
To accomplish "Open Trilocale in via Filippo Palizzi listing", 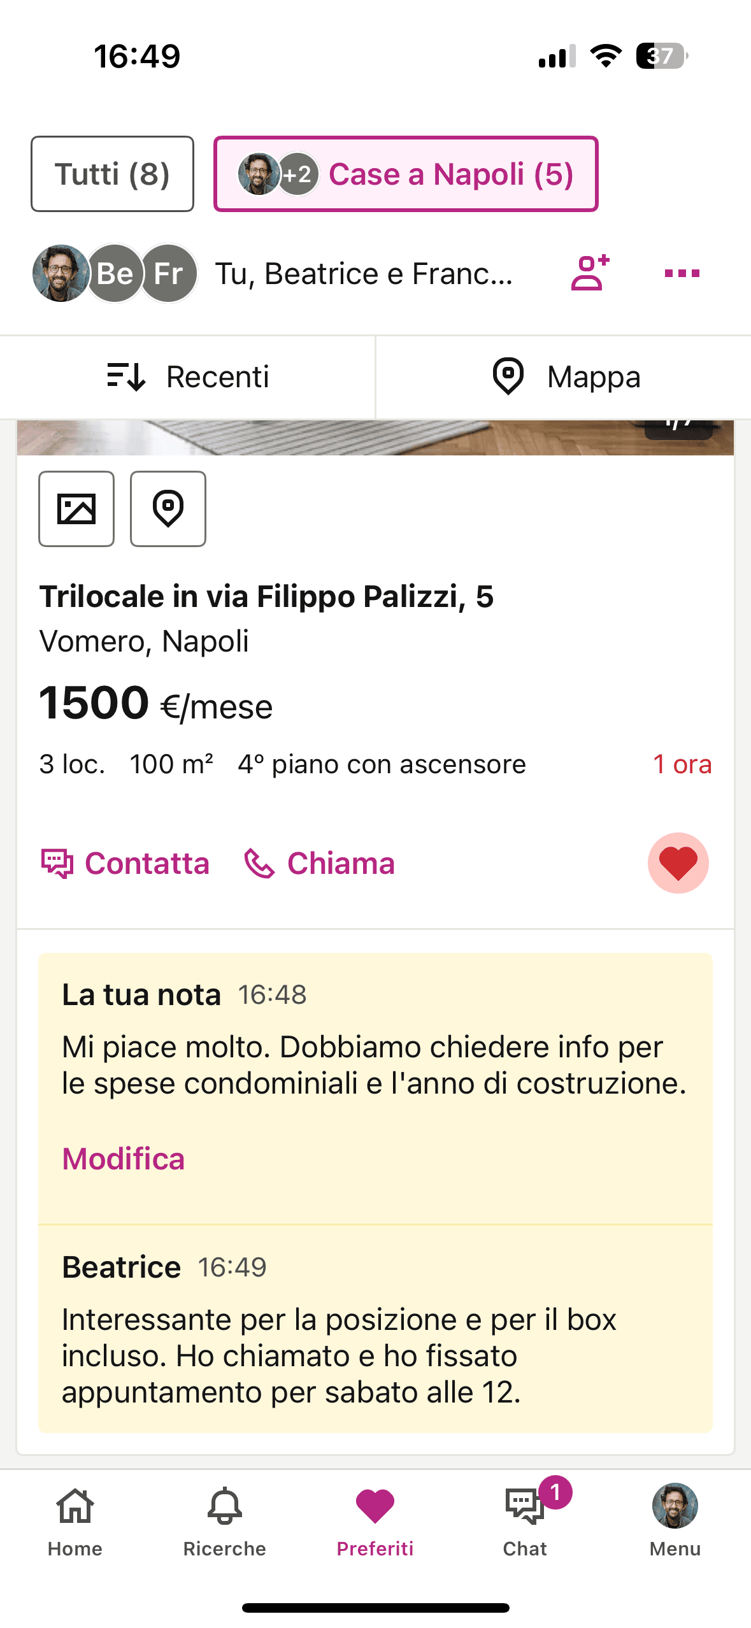I will coord(266,597).
